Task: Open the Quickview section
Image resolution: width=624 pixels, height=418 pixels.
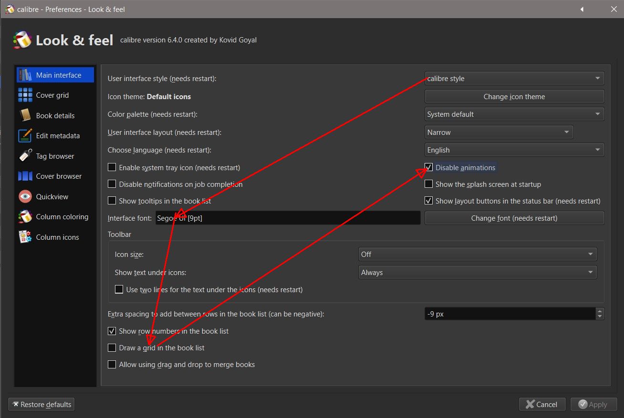Action: 55,196
